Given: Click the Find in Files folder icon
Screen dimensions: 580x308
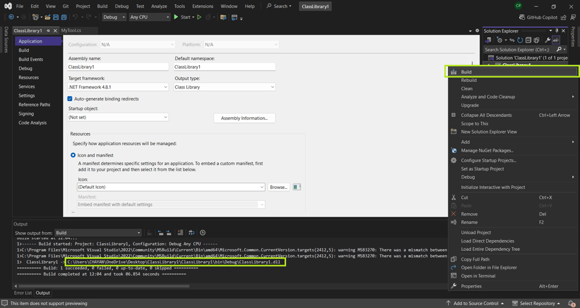Looking at the screenshot, I should pyautogui.click(x=223, y=17).
